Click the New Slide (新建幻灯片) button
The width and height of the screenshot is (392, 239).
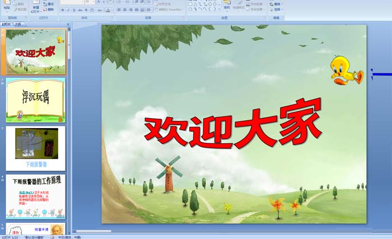pos(36,7)
